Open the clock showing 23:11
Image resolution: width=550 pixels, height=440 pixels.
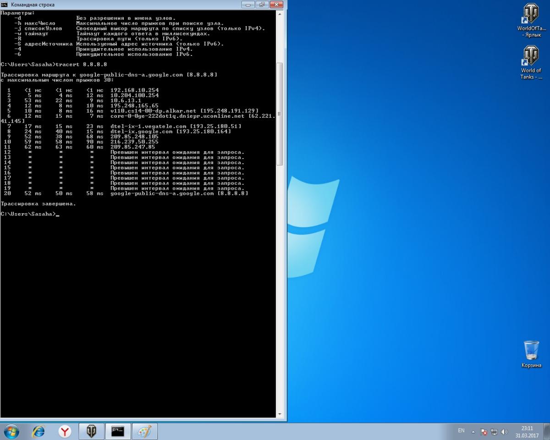(x=527, y=432)
